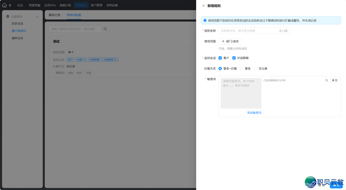Open 企业审计 in top menu
Image resolution: width=346 pixels, height=190 pixels.
pyautogui.click(x=81, y=5)
